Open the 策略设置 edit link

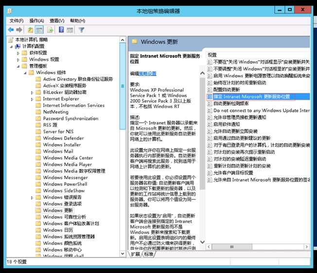(148, 73)
